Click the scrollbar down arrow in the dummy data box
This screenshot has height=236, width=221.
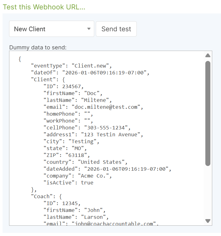[208, 221]
